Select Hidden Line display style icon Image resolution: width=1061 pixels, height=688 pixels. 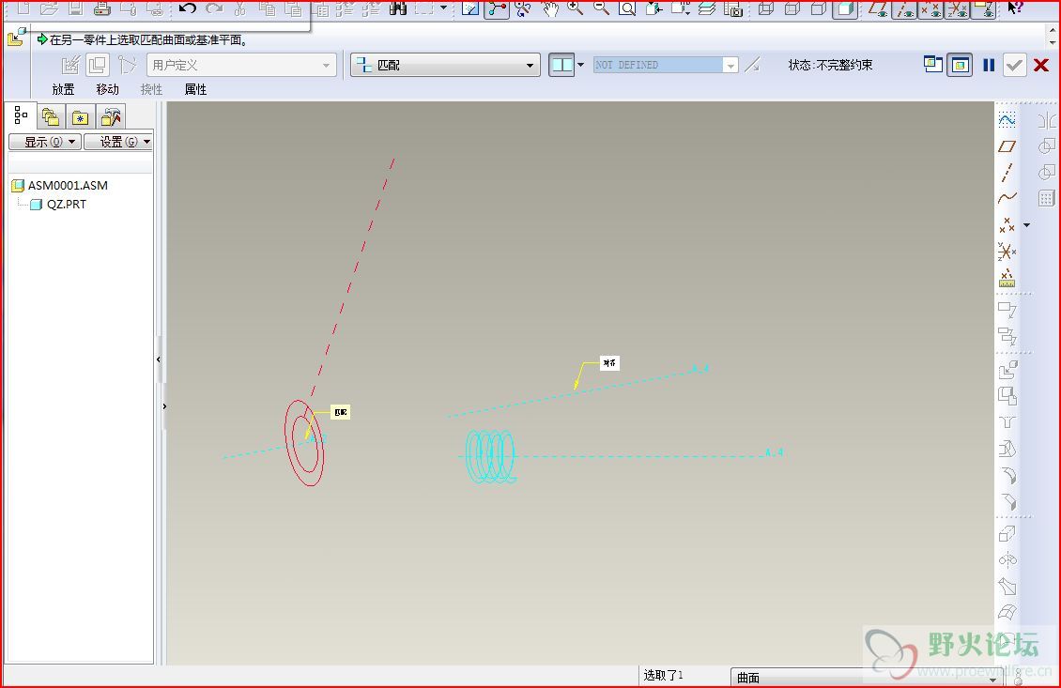[x=792, y=8]
